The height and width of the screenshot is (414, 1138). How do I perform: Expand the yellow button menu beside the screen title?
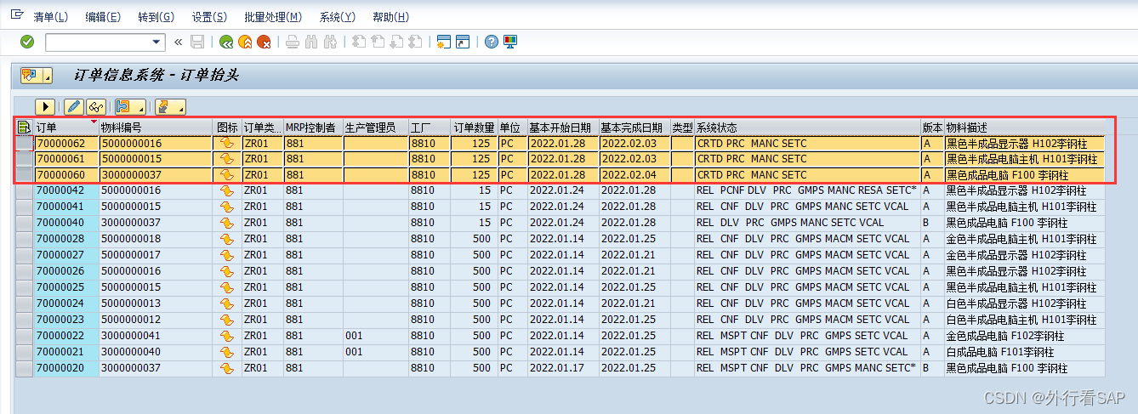48,76
